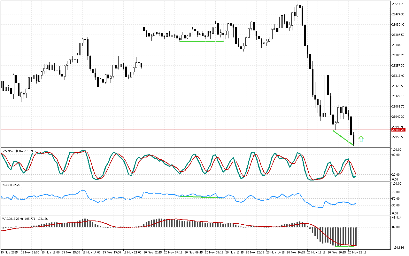Select the green divergence trendline at price lows
Image resolution: width=409 pixels, height=256 pixels.
click(343, 138)
